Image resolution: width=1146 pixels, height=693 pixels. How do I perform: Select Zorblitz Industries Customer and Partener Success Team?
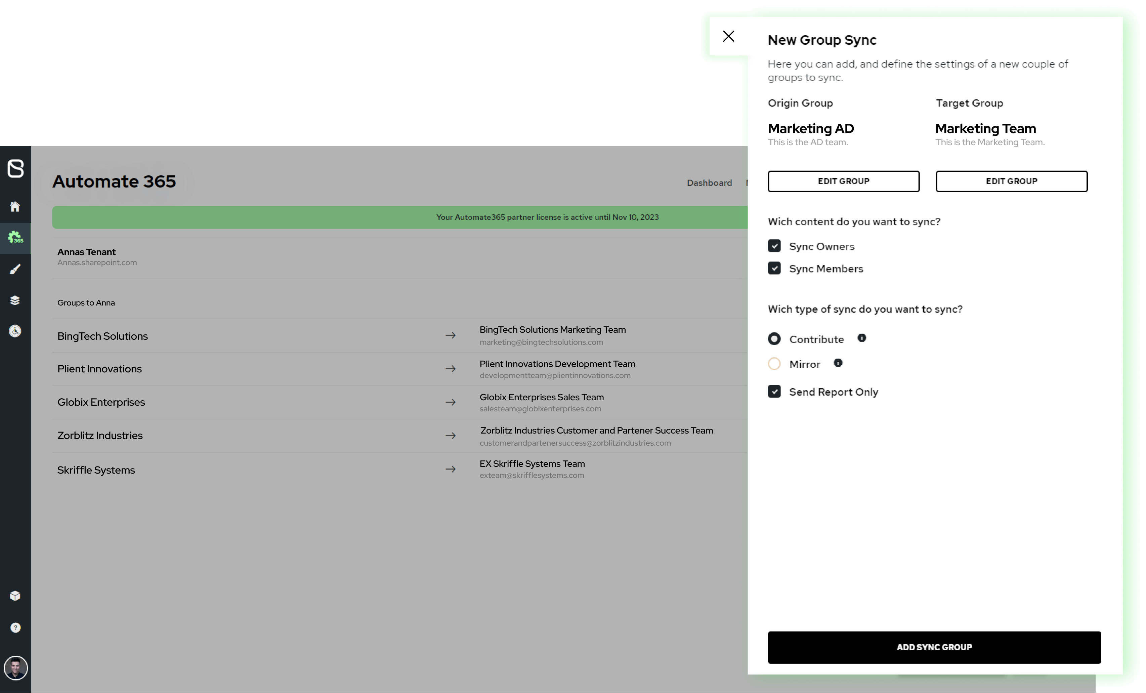coord(596,431)
